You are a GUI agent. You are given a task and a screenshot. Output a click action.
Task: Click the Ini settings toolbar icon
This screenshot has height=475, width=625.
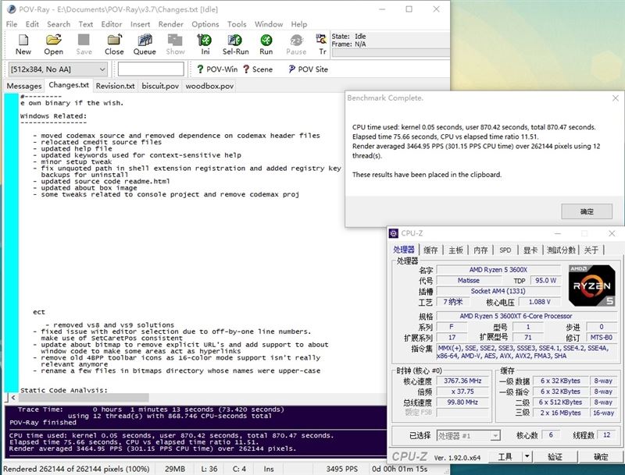pos(205,41)
